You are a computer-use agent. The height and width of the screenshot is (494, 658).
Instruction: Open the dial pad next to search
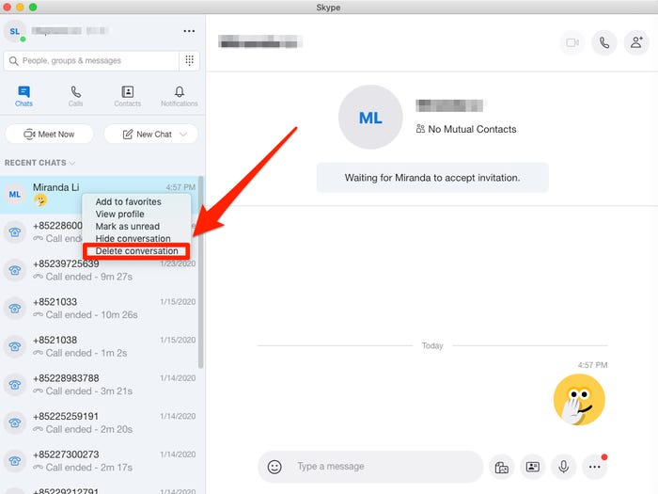(x=189, y=61)
